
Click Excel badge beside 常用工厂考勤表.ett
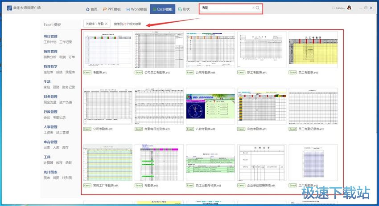coord(87,185)
